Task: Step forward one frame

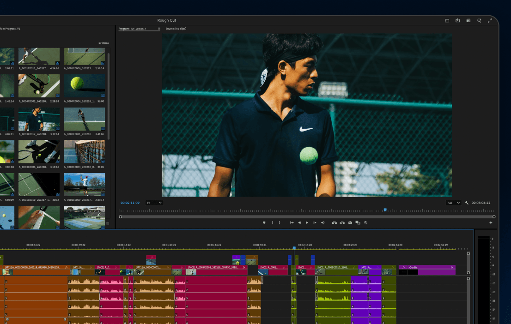Action: click(x=315, y=223)
